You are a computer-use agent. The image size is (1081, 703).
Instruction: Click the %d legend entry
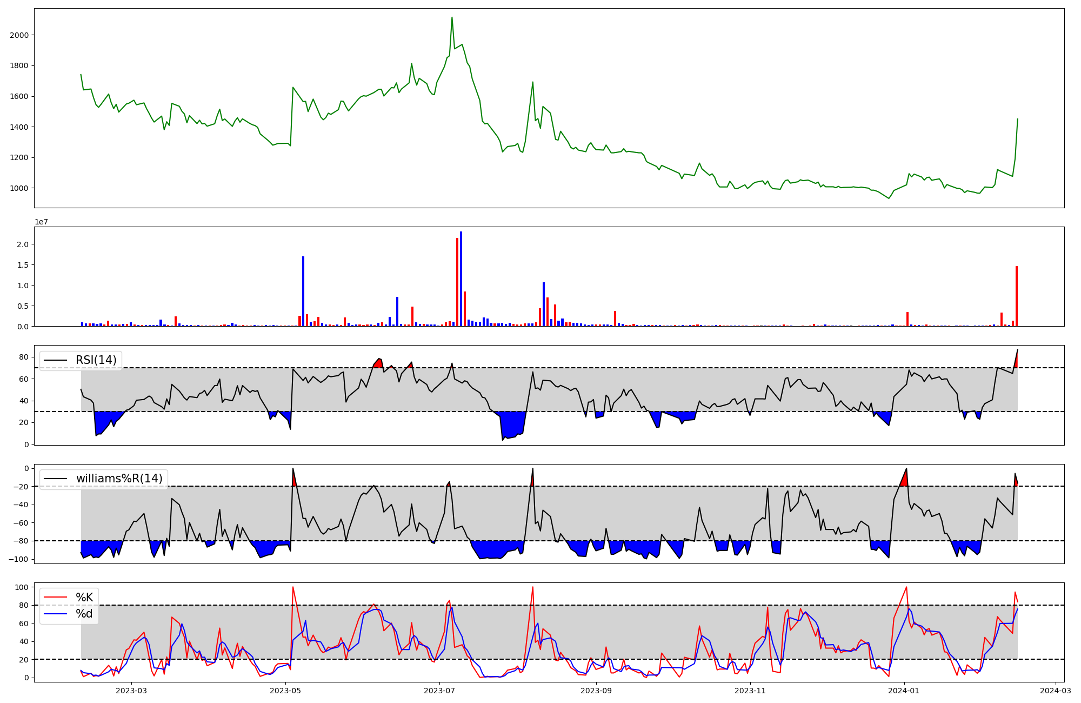(x=84, y=614)
